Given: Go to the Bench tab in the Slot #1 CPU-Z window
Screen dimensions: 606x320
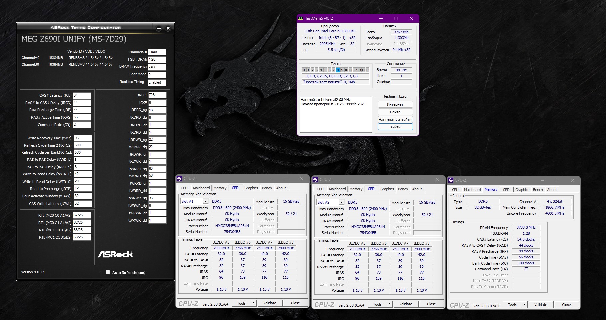Looking at the screenshot, I should (x=267, y=188).
